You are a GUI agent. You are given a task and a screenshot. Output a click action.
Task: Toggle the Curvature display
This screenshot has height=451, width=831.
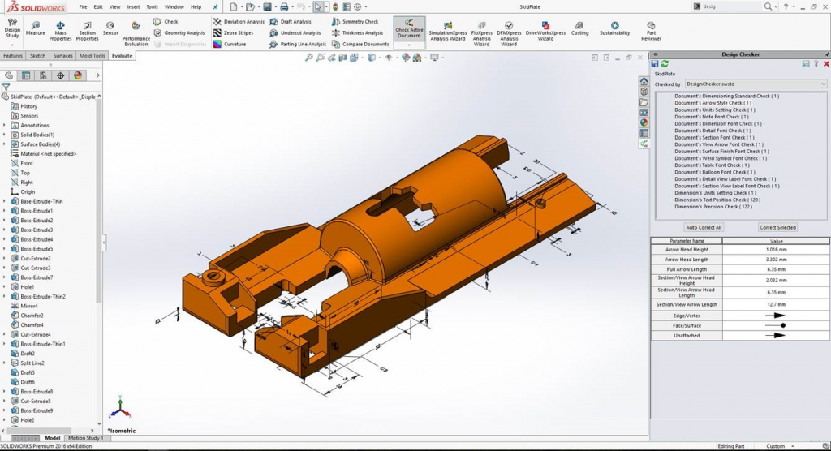(x=235, y=44)
